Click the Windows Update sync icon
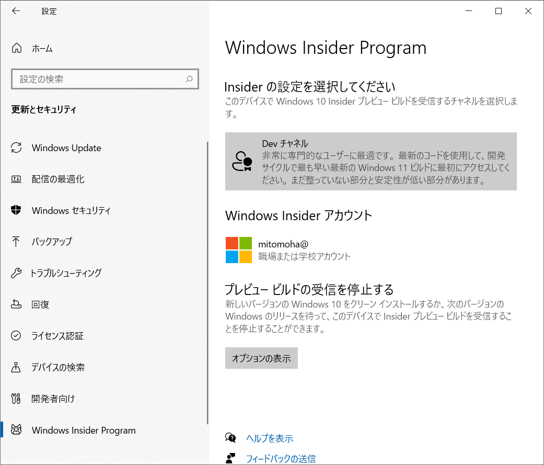Viewport: 544px width, 465px height. (16, 148)
